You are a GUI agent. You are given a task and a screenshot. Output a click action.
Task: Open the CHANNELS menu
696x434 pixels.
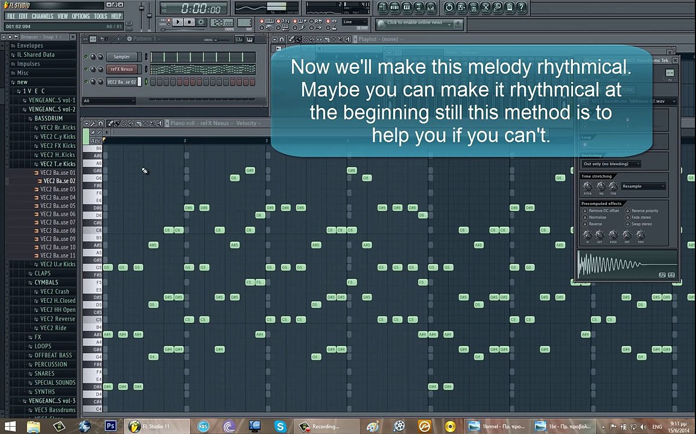point(42,16)
